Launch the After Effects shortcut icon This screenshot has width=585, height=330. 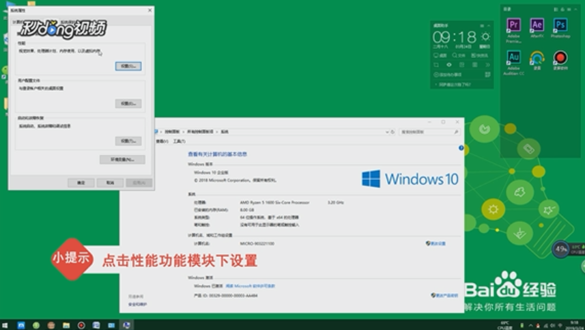pyautogui.click(x=537, y=28)
